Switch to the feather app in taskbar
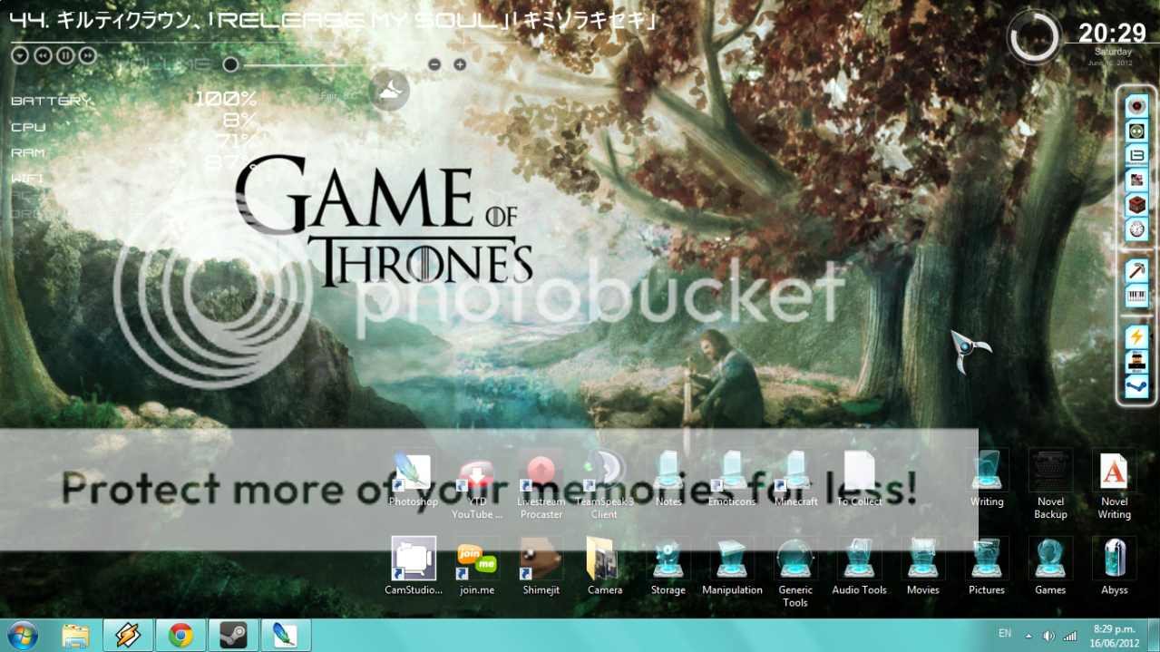The height and width of the screenshot is (652, 1160). pos(286,635)
